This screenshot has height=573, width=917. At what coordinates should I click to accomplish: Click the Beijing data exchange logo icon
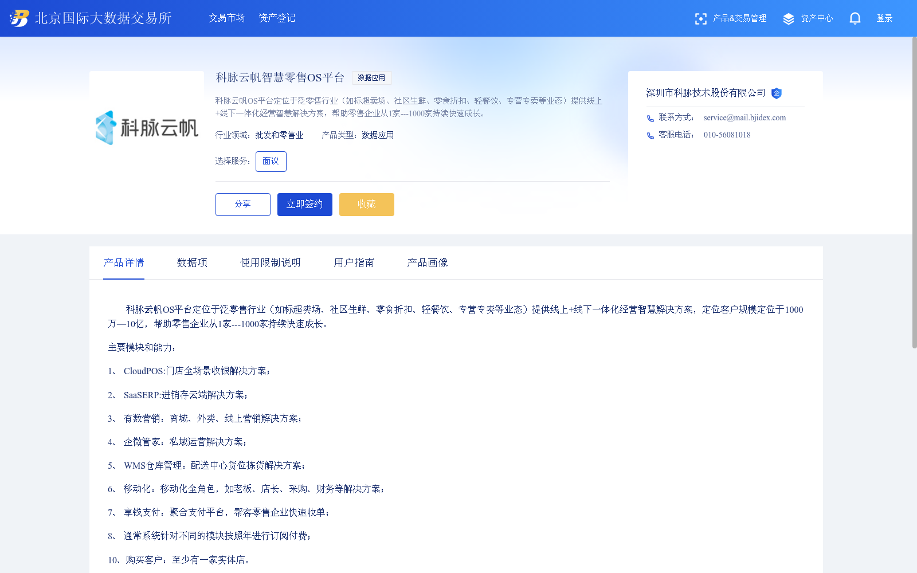click(19, 18)
